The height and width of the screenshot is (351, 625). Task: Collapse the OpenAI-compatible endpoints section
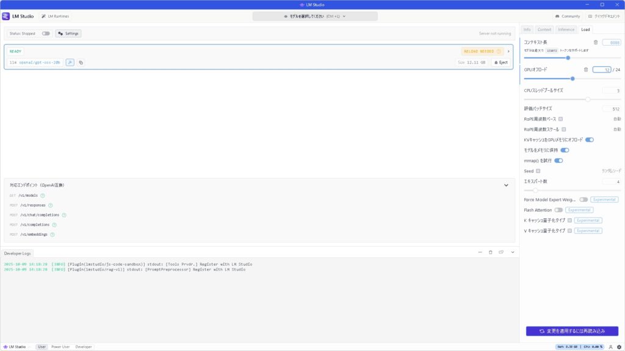point(506,185)
